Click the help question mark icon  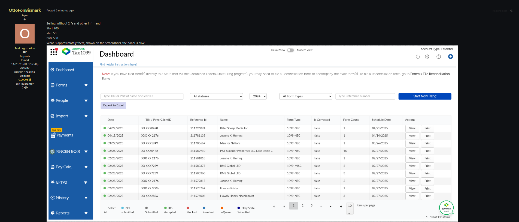(x=439, y=57)
